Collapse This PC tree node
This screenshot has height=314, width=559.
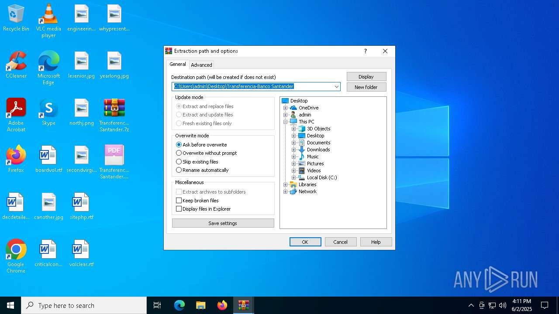coord(286,122)
